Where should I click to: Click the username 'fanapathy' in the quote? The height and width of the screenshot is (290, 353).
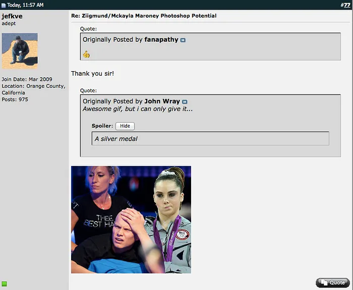tap(161, 40)
